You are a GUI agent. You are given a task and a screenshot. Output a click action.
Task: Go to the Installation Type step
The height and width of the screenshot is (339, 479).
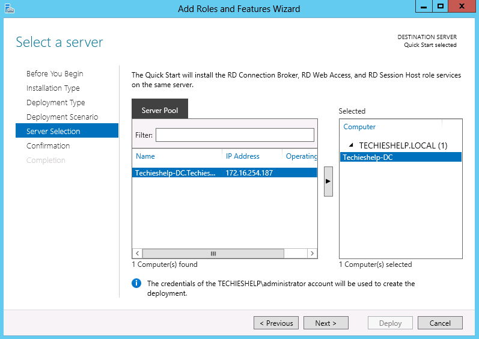point(53,88)
